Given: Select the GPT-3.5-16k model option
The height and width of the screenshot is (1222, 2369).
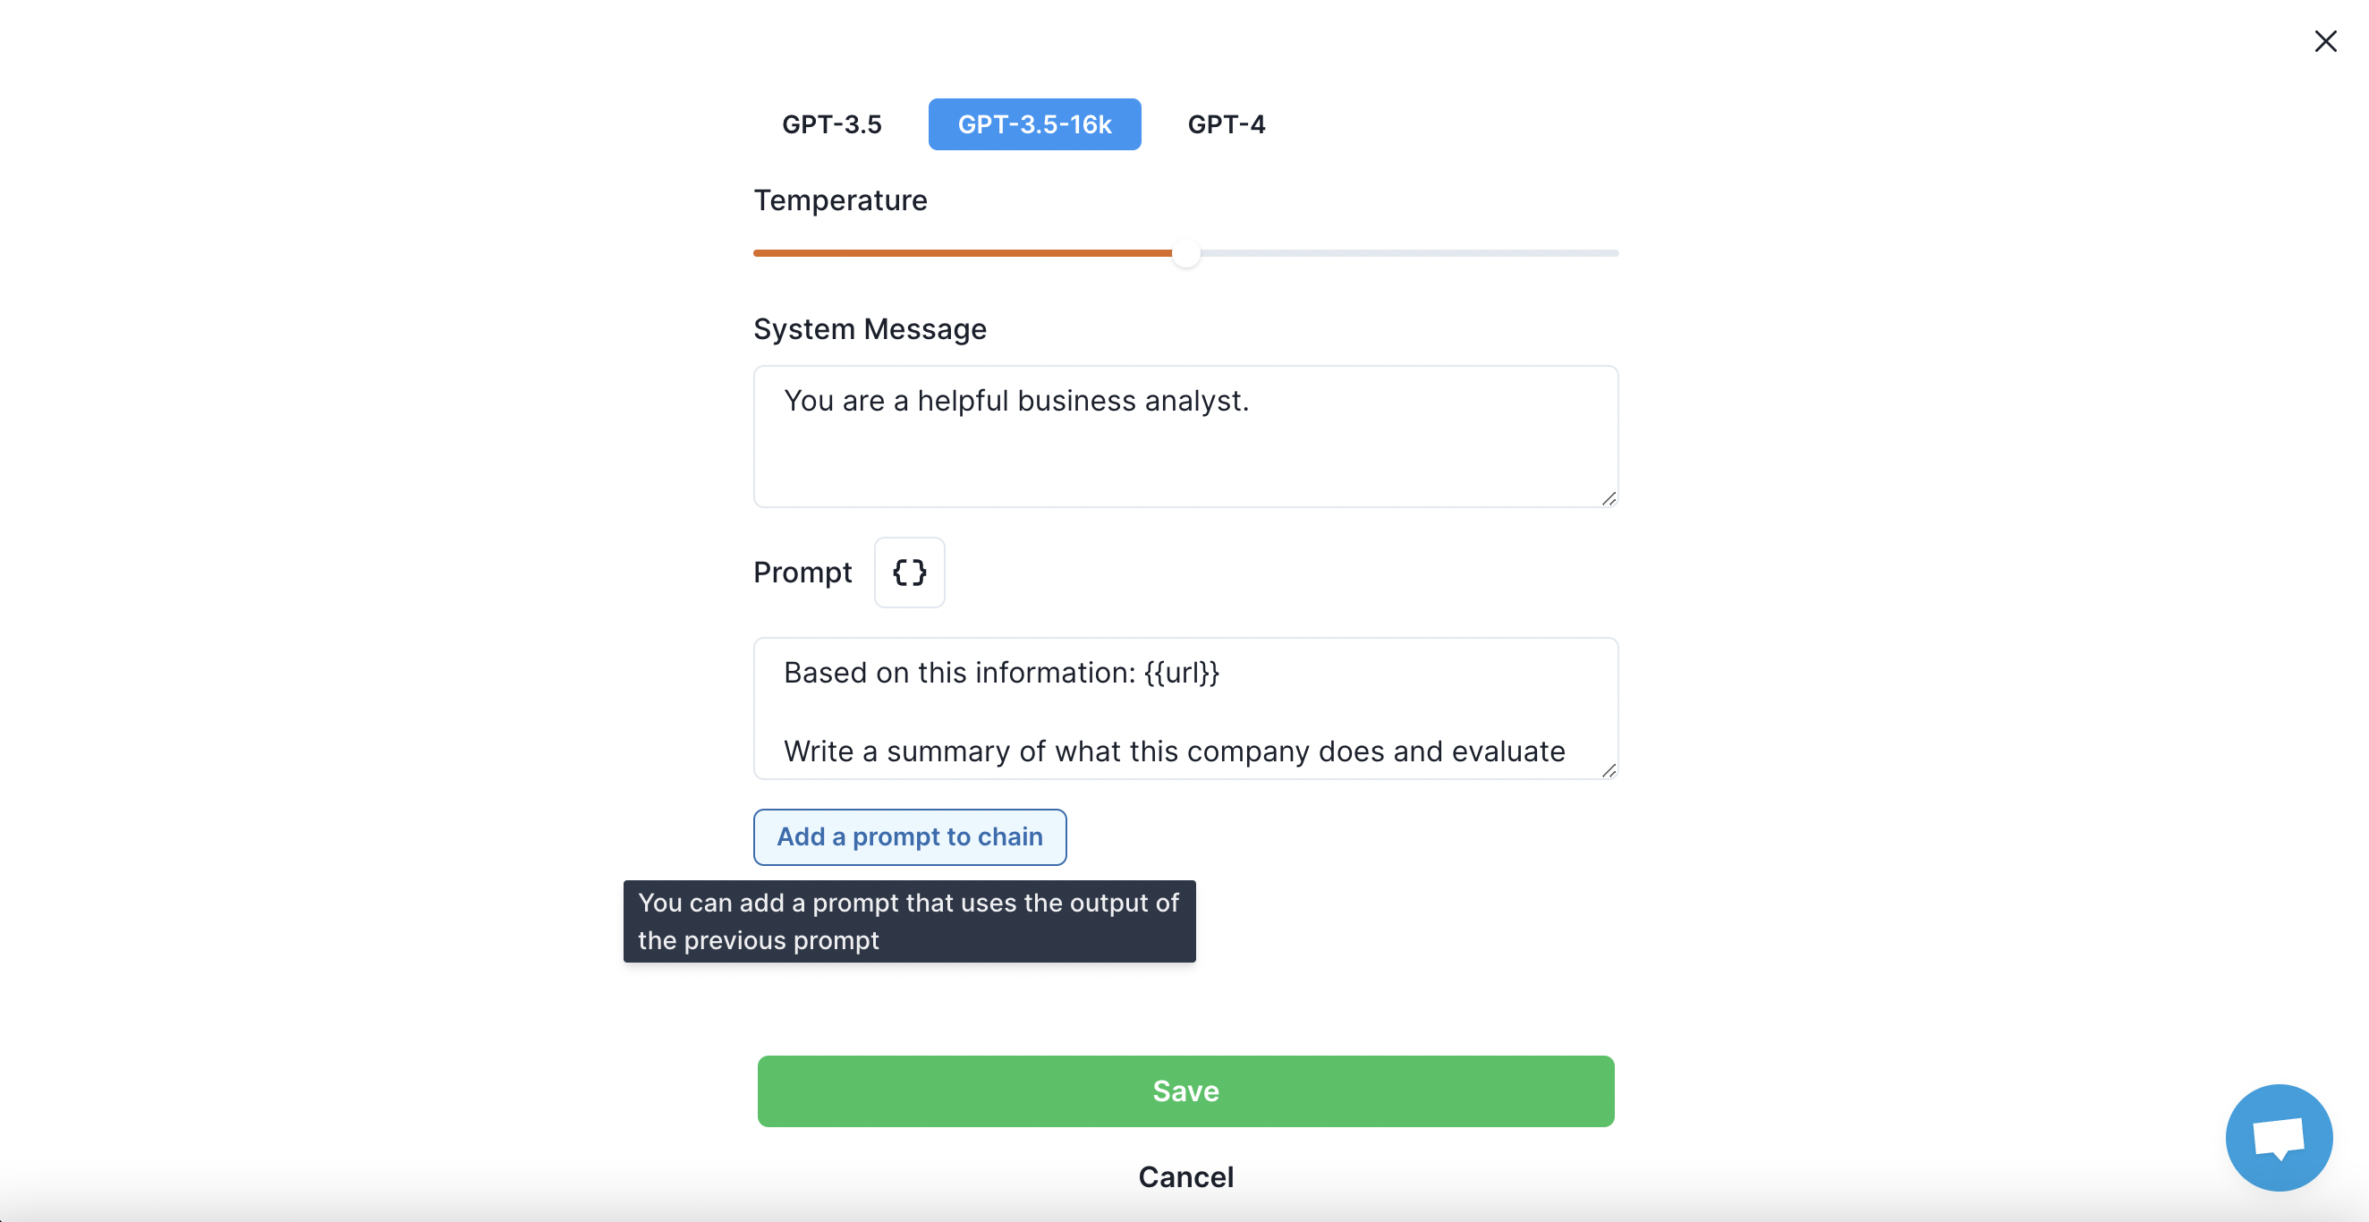Looking at the screenshot, I should (x=1034, y=124).
